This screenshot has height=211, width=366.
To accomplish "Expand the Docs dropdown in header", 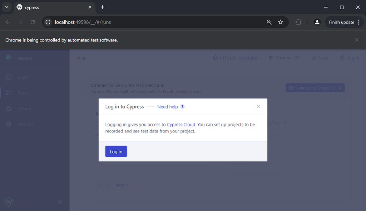I will [322, 58].
